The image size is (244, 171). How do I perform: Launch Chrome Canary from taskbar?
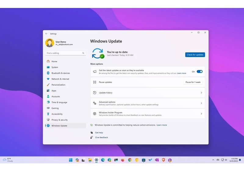[x=137, y=160]
